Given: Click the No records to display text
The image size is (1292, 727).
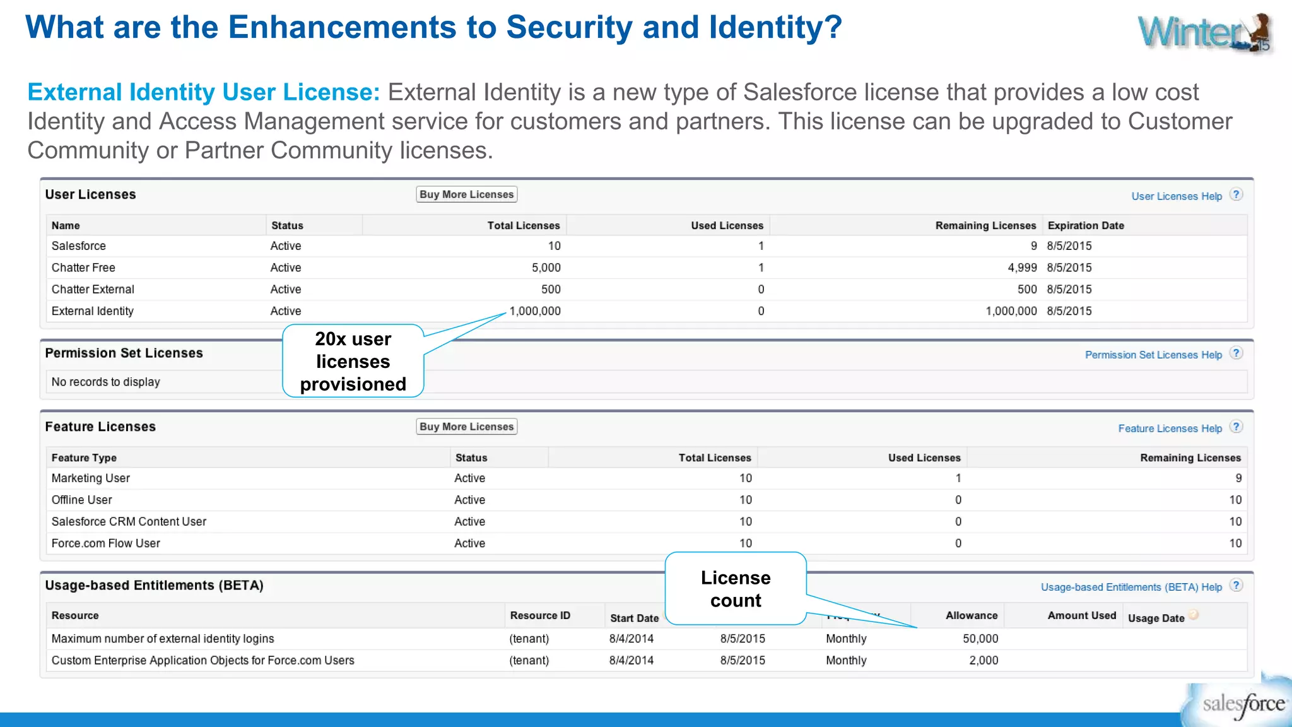Looking at the screenshot, I should pos(106,382).
